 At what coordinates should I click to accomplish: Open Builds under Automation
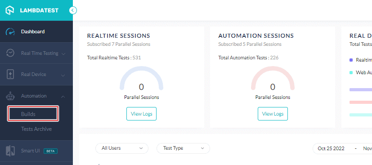coord(33,114)
